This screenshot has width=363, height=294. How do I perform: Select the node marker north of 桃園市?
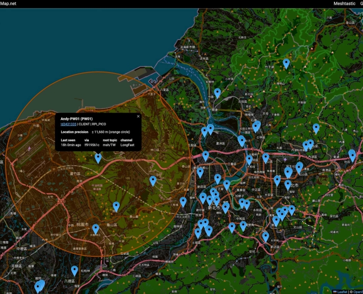pyautogui.click(x=116, y=206)
